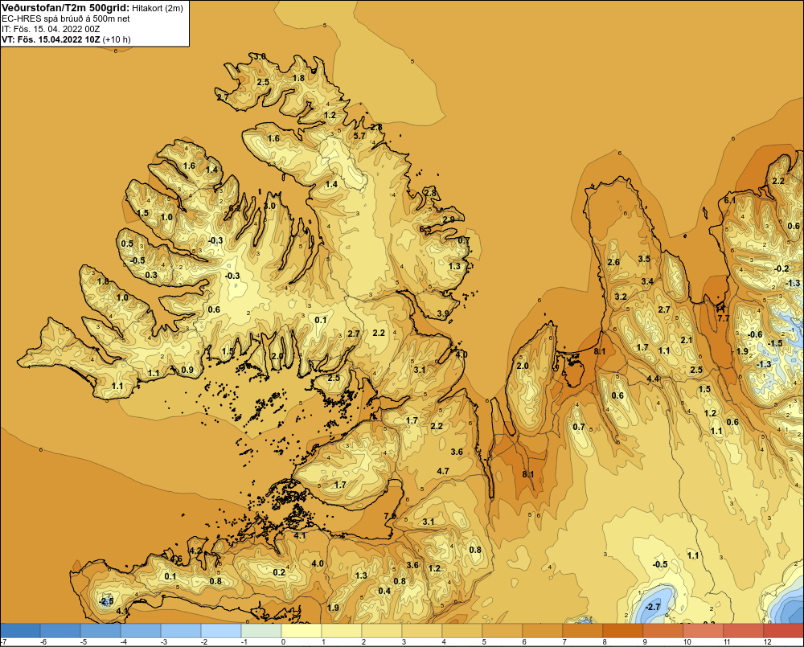Screen dimensions: 804x647
Task: Click the -2.5 temperature value
Action: 105,601
